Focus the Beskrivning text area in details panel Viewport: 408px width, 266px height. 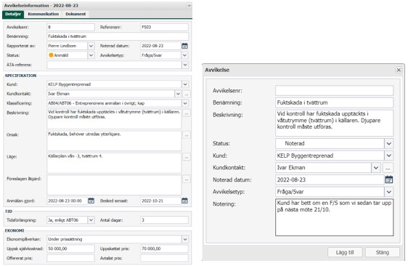pos(114,118)
